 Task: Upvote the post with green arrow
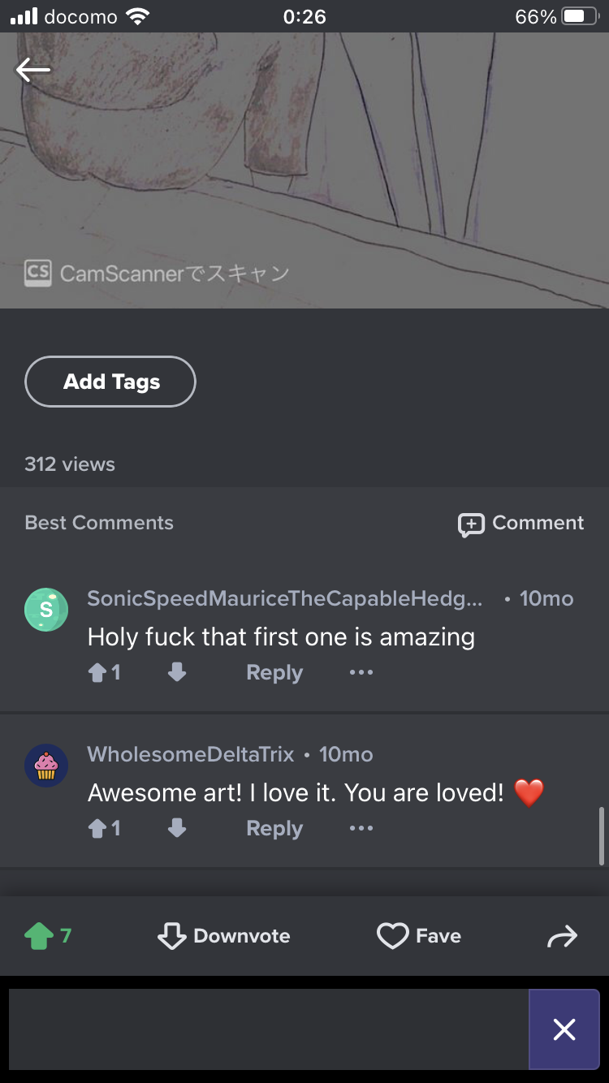point(38,937)
